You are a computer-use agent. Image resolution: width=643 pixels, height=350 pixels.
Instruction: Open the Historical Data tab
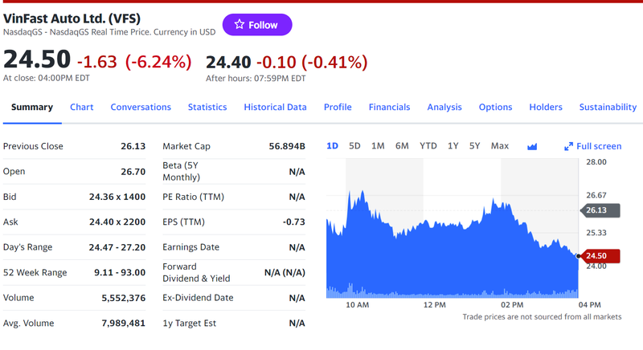point(275,107)
